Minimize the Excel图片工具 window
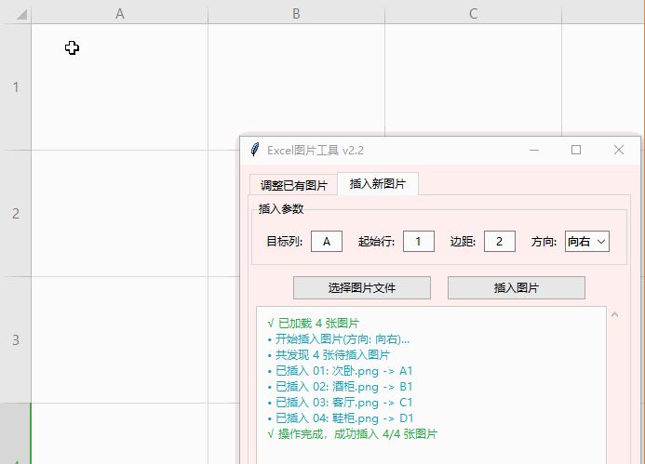 534,150
